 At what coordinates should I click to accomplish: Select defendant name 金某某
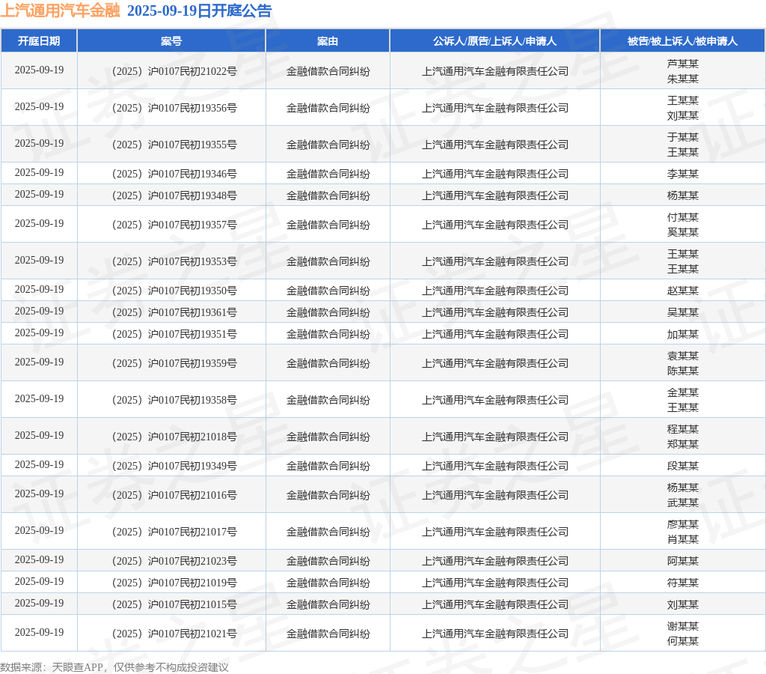682,392
